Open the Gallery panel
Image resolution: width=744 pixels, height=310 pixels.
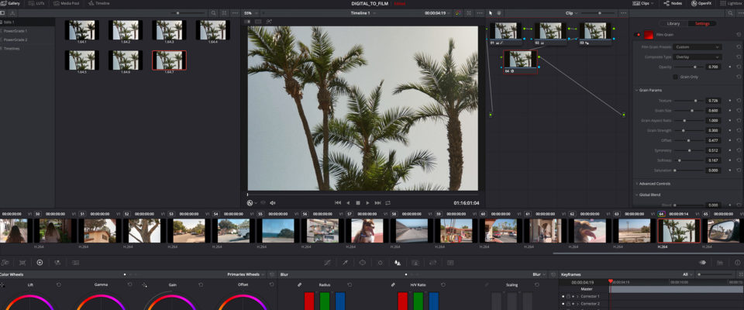tap(10, 3)
